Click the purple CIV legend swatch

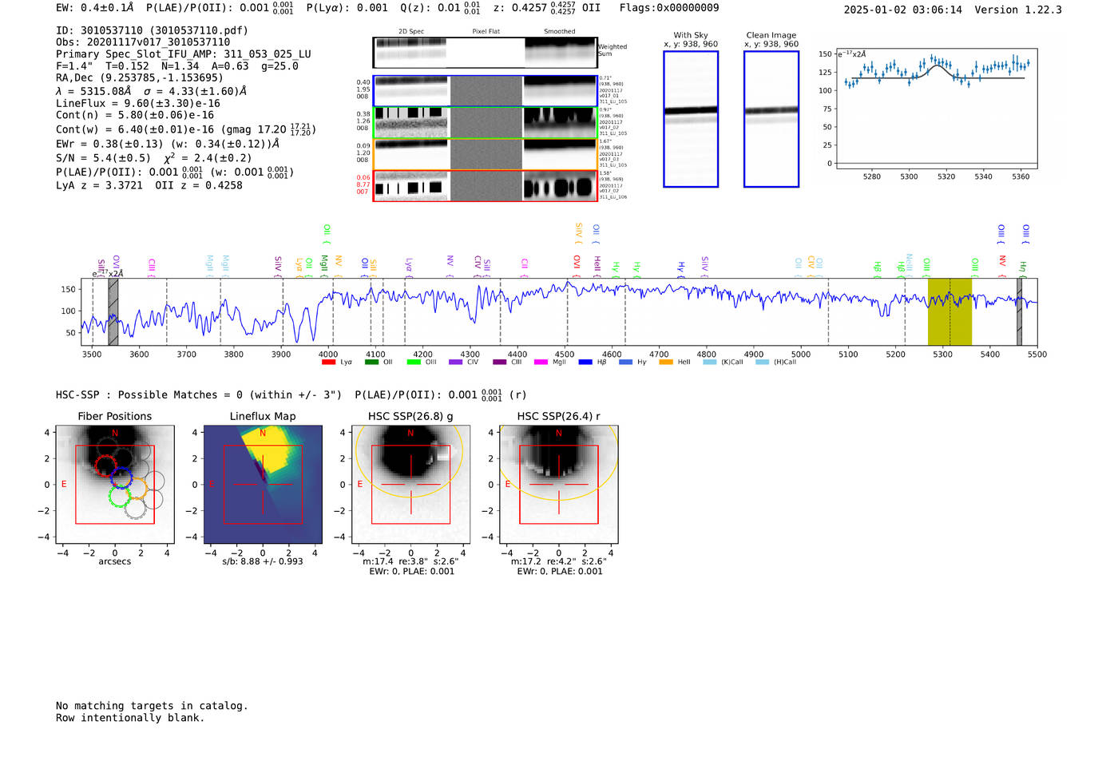[455, 363]
